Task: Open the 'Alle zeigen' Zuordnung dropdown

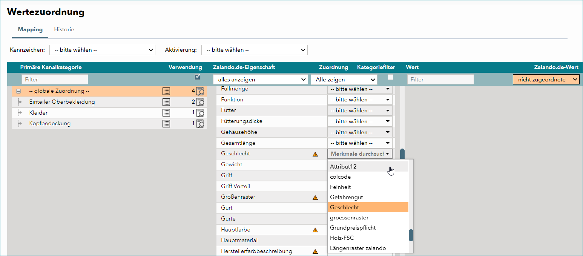Action: [x=344, y=80]
